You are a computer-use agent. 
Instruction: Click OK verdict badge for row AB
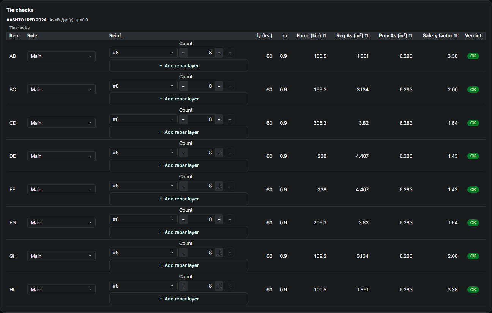(x=473, y=56)
